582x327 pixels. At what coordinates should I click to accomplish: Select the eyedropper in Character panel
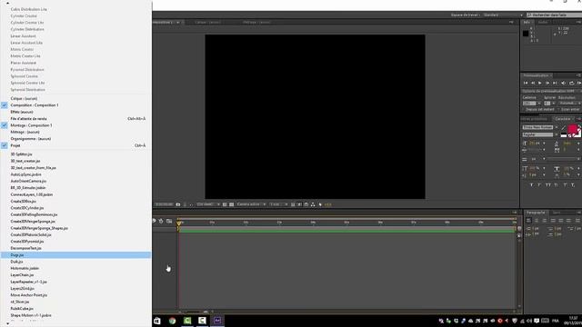pos(563,127)
